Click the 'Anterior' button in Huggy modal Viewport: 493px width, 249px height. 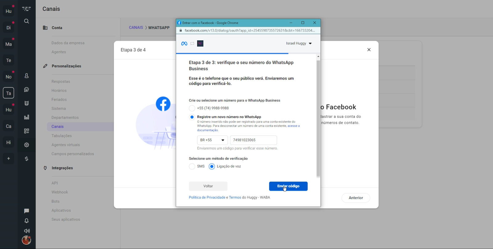click(356, 198)
